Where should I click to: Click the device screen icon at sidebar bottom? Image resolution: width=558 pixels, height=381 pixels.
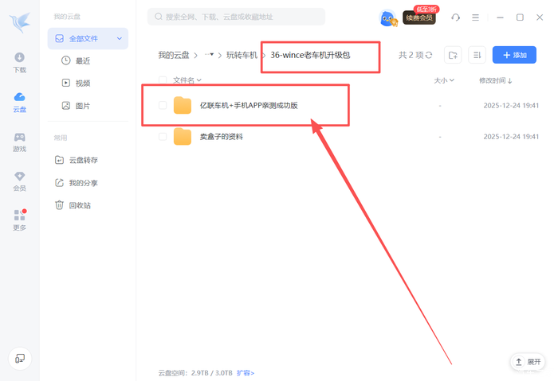[20, 358]
